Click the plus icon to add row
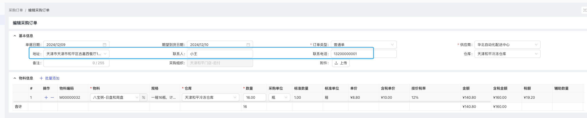The image size is (587, 118). 46,97
